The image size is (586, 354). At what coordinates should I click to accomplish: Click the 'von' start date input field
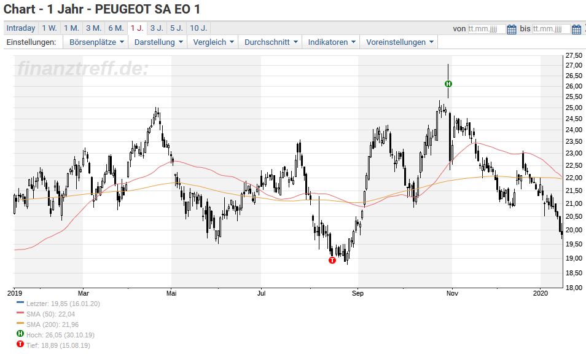coord(486,29)
